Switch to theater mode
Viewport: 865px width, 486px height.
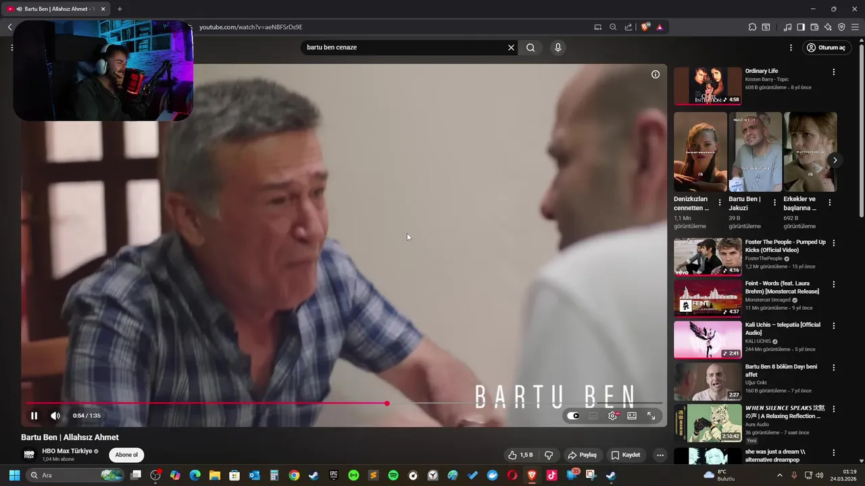pyautogui.click(x=632, y=416)
